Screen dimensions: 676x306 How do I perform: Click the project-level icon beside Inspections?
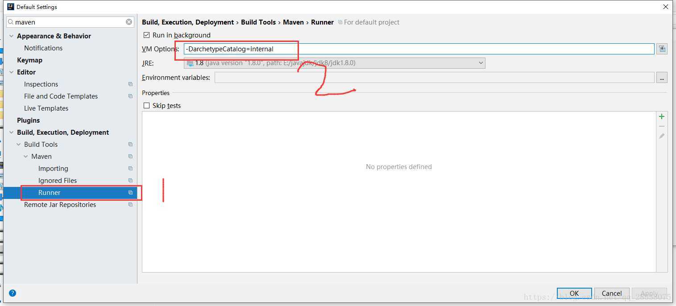pyautogui.click(x=130, y=84)
